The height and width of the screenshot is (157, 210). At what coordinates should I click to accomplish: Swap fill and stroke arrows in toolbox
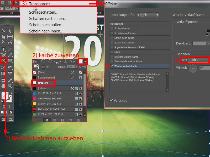tap(11, 93)
